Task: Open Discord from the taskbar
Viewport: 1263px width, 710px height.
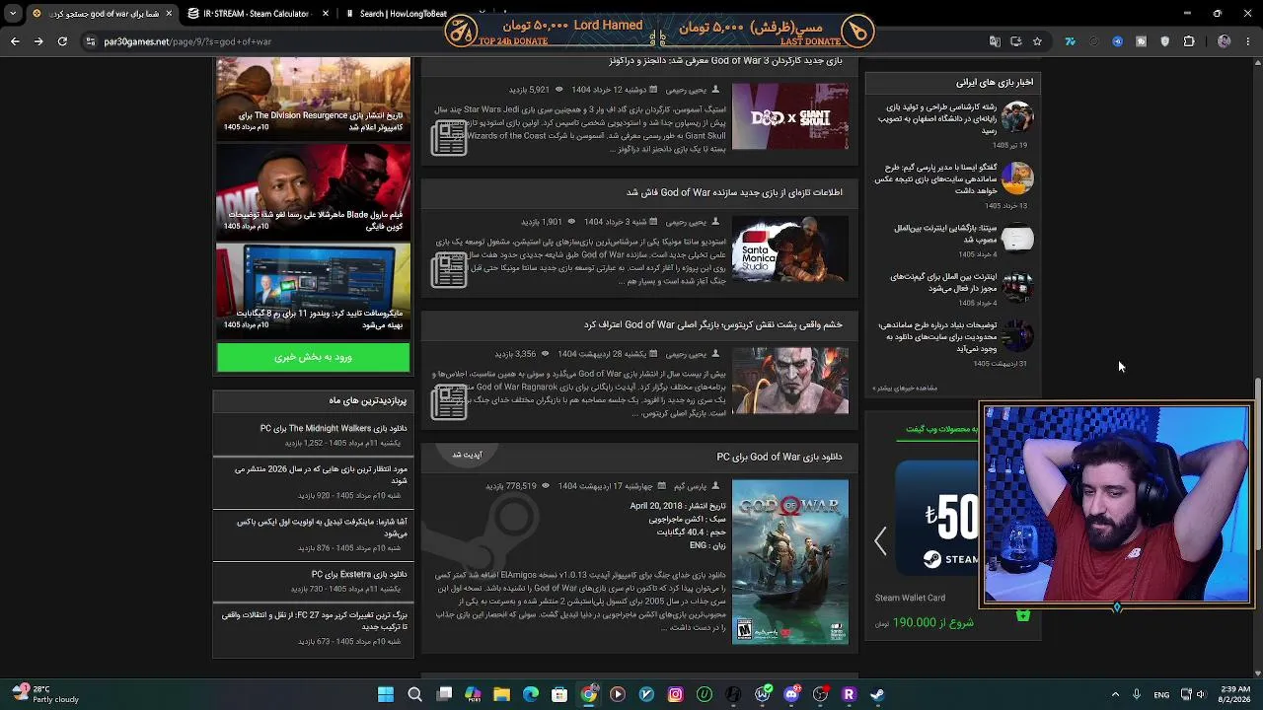Action: (x=791, y=694)
